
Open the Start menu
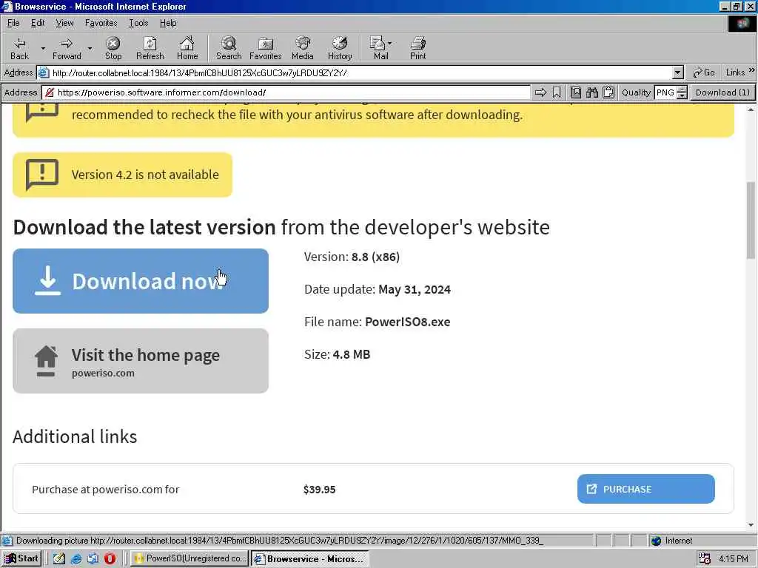click(x=21, y=559)
